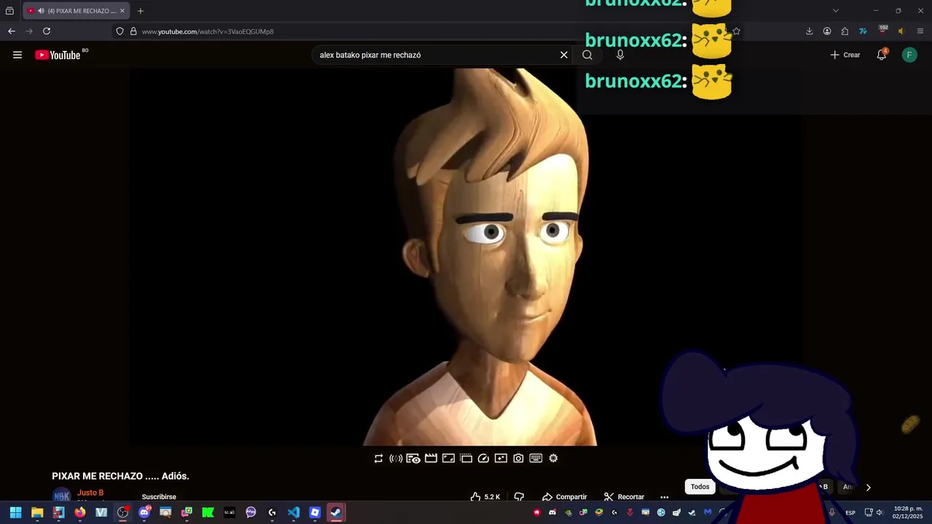Open enhancer settings gear icon below video

[553, 458]
